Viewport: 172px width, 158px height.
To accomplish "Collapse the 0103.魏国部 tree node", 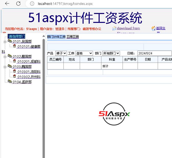I will pyautogui.click(x=5, y=67).
